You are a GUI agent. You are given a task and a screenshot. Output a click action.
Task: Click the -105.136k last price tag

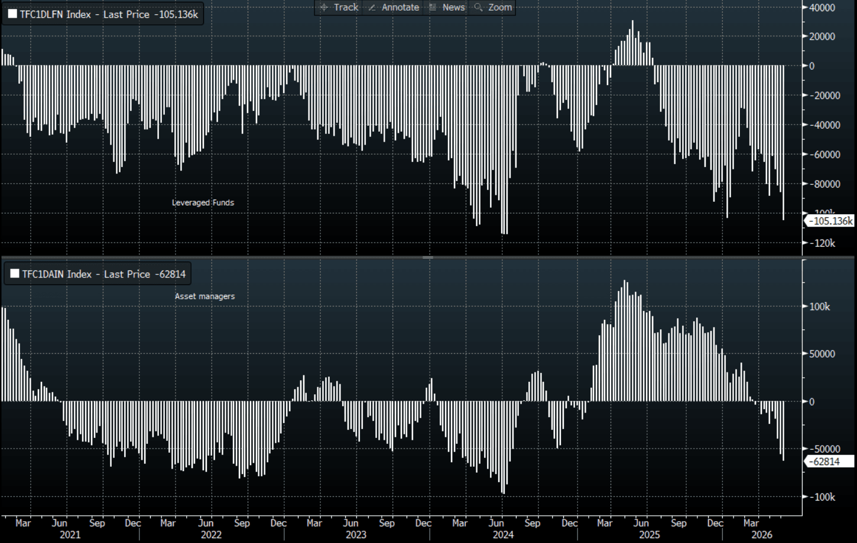point(830,221)
